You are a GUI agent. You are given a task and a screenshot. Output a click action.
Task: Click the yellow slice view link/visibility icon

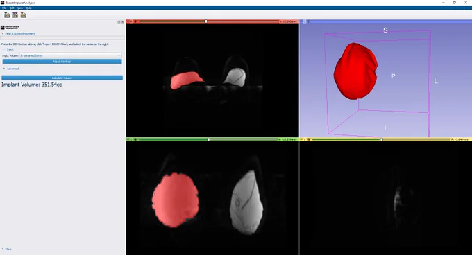coord(309,139)
